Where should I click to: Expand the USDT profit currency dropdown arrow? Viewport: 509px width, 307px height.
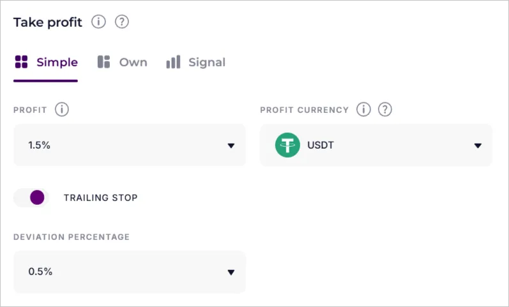tap(478, 146)
